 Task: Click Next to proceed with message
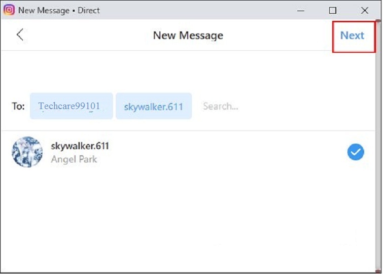(352, 36)
